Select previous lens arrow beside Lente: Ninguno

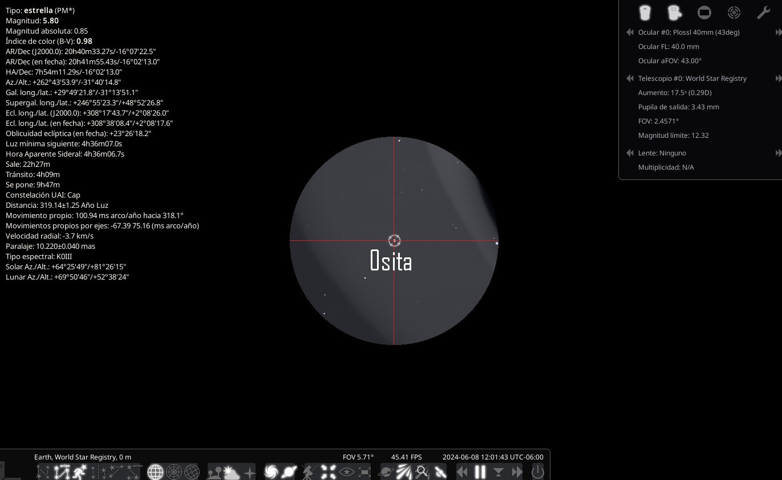(x=630, y=153)
